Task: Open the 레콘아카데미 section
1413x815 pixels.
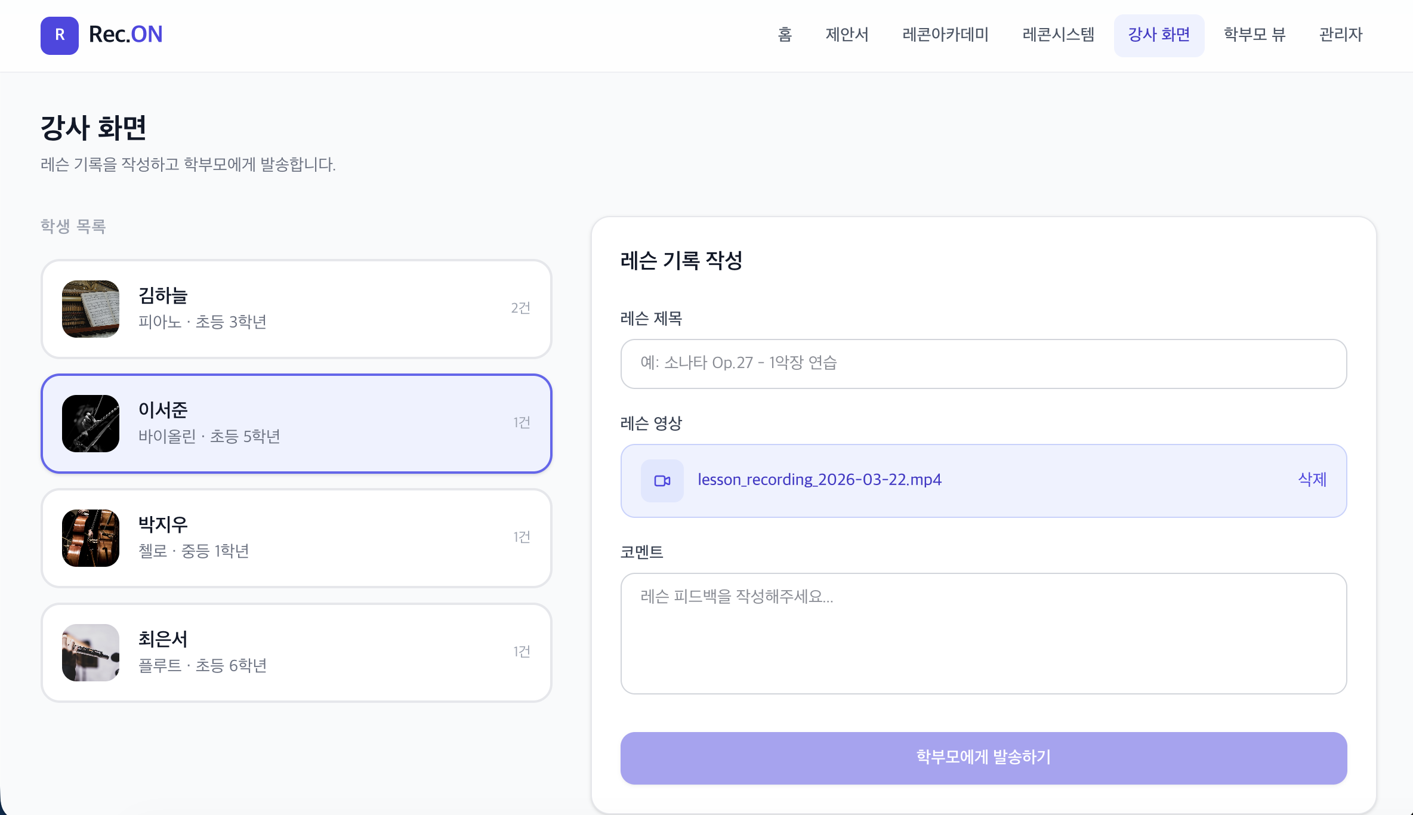Action: click(x=945, y=35)
